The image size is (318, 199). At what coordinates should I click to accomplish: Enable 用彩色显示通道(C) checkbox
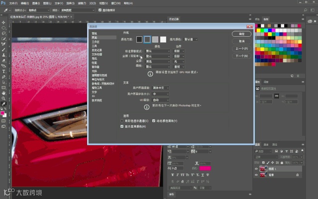click(122, 121)
